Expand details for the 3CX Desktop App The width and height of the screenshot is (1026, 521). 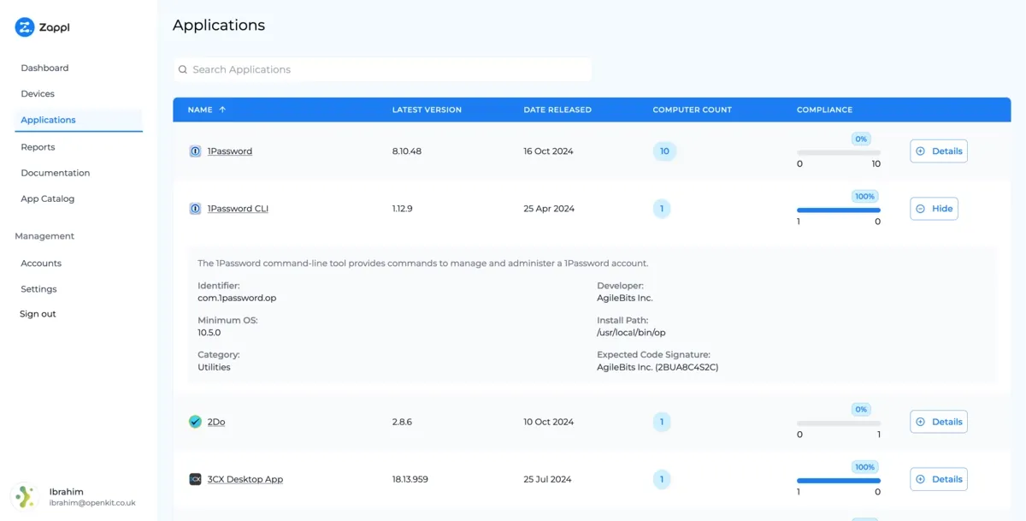[938, 478]
